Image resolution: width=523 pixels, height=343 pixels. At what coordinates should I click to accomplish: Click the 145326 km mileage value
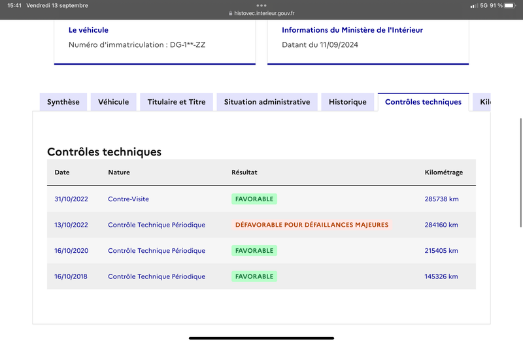(x=441, y=276)
